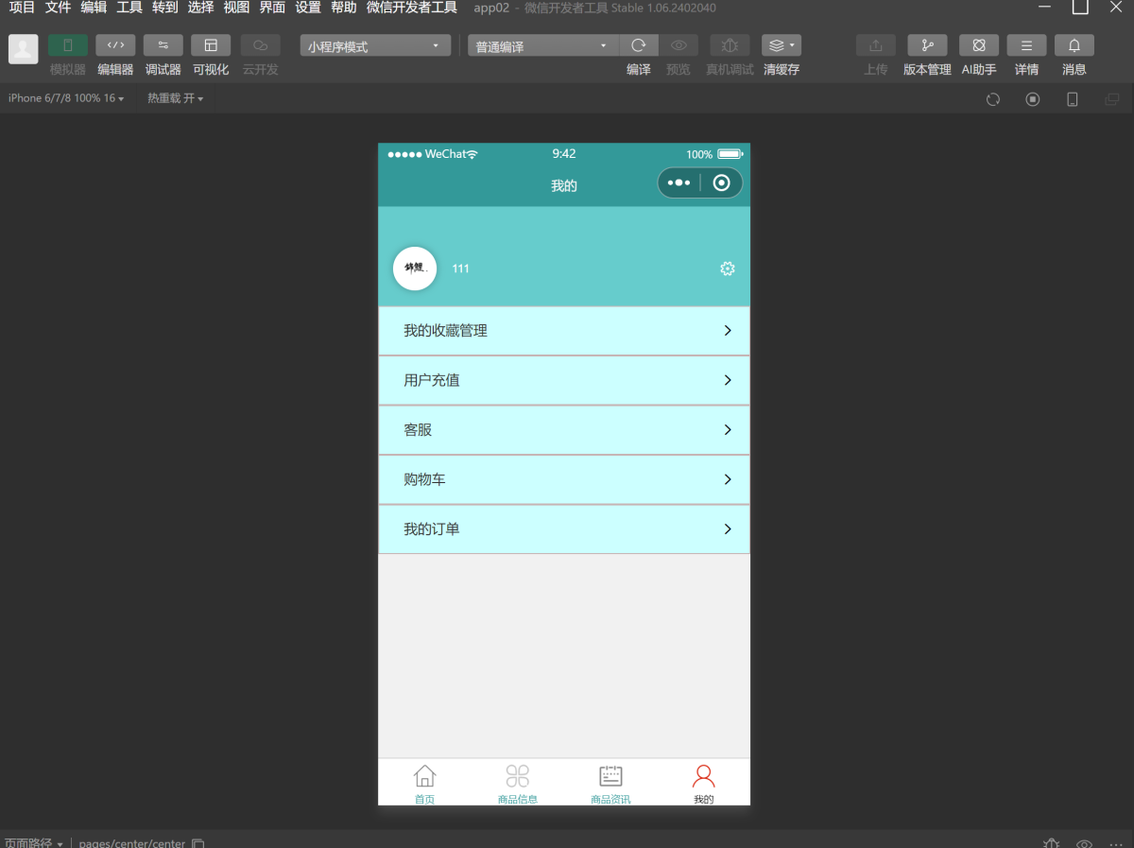The width and height of the screenshot is (1134, 848).
Task: Click the user avatar thumbnail
Action: point(415,268)
